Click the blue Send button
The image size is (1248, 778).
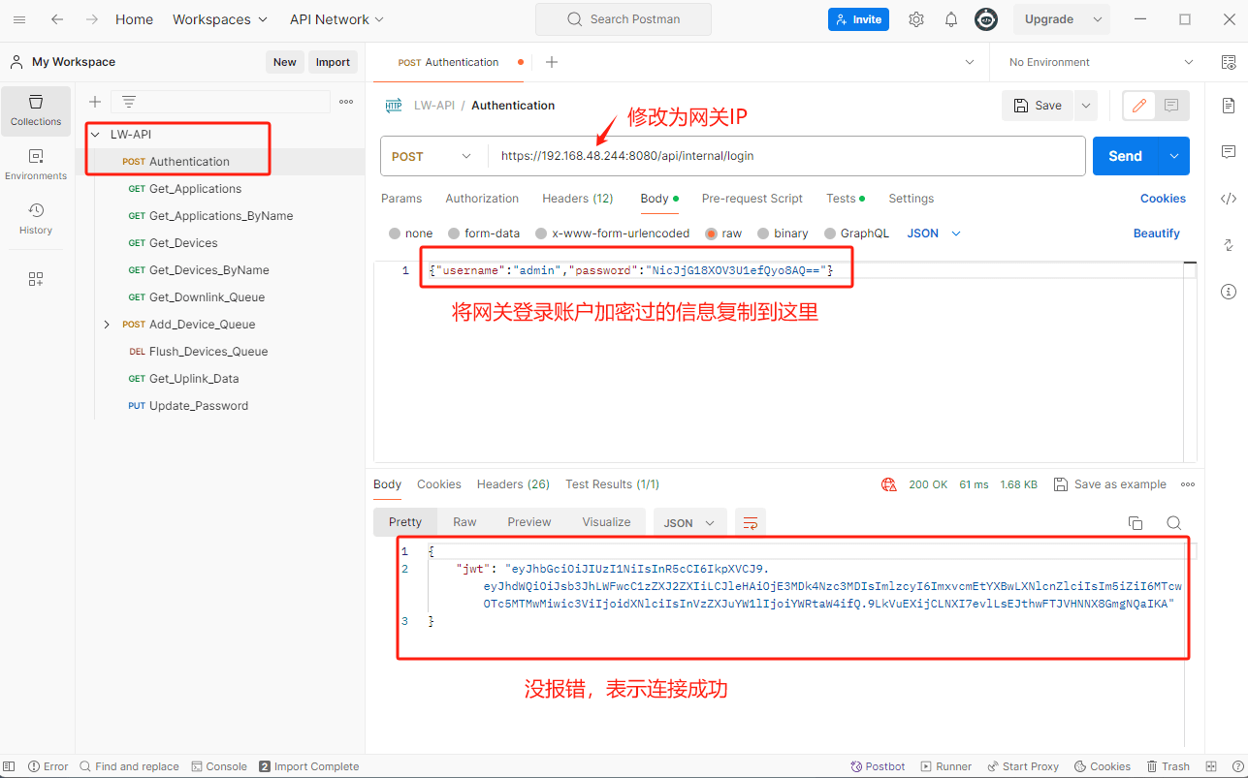pyautogui.click(x=1126, y=156)
